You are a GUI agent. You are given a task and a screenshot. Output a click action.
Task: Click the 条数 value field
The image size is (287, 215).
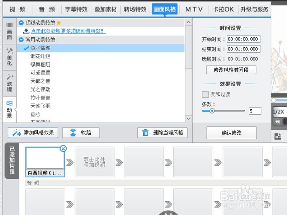[x=255, y=111]
